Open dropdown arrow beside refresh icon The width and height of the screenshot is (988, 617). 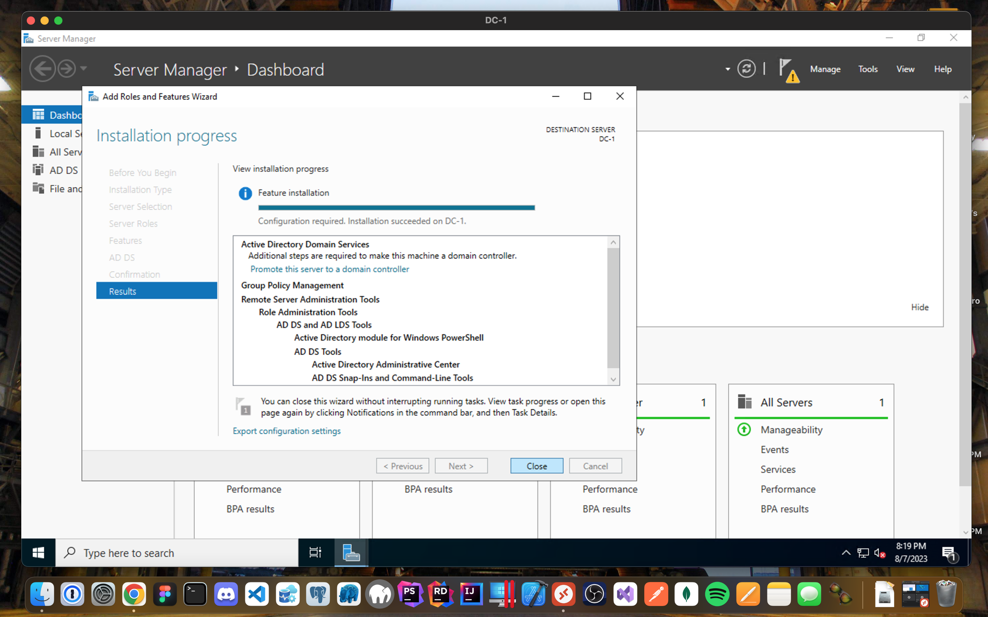coord(728,69)
